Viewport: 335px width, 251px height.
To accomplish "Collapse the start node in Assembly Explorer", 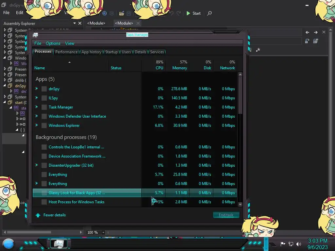I will point(5,102).
